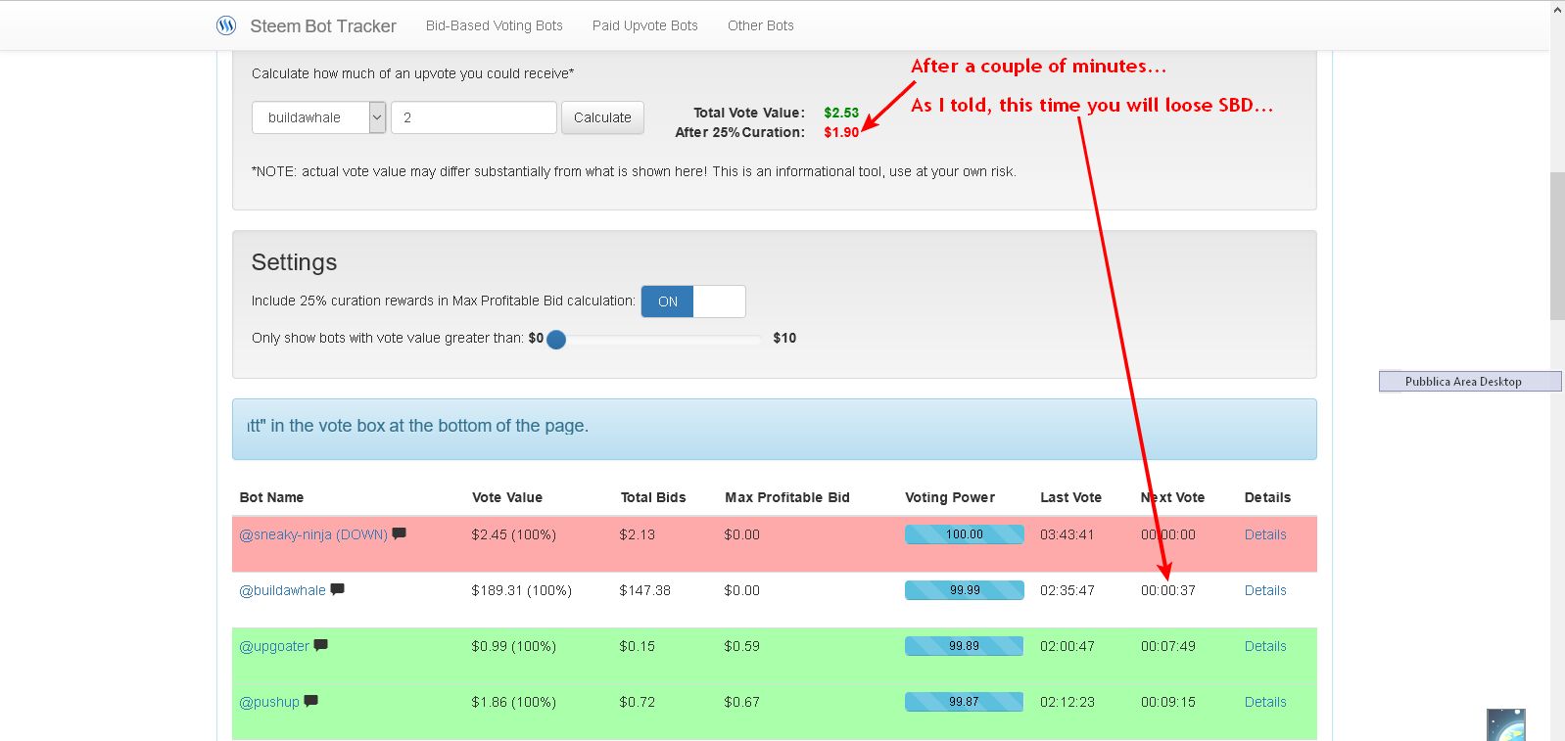Viewport: 1565px width, 741px height.
Task: Select the $0.67 max profitable bid
Action: tap(741, 702)
